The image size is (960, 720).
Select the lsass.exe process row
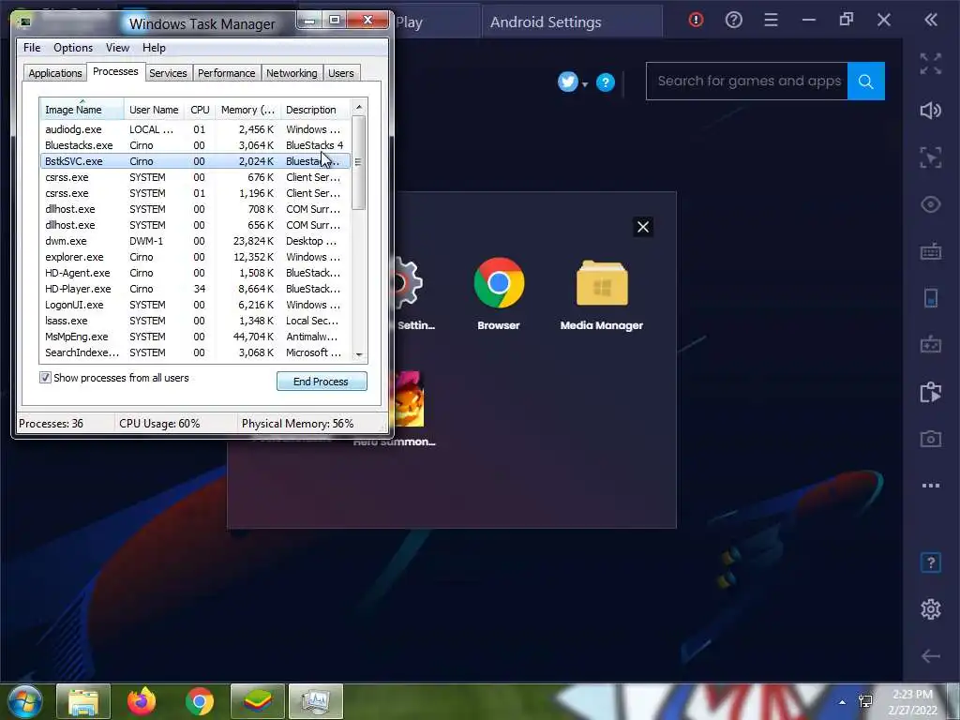(x=195, y=321)
